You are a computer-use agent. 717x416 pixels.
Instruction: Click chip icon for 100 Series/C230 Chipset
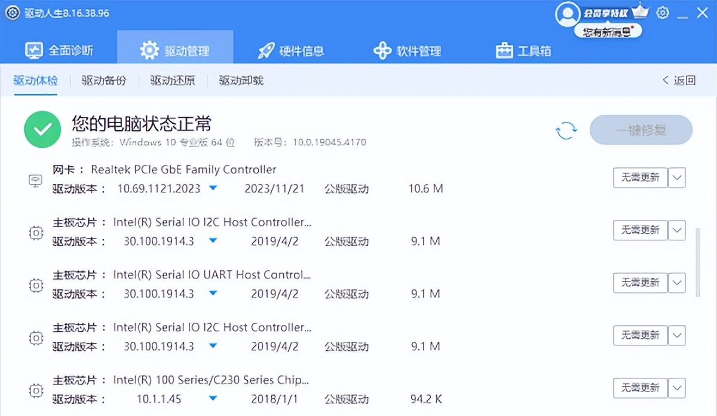[36, 390]
